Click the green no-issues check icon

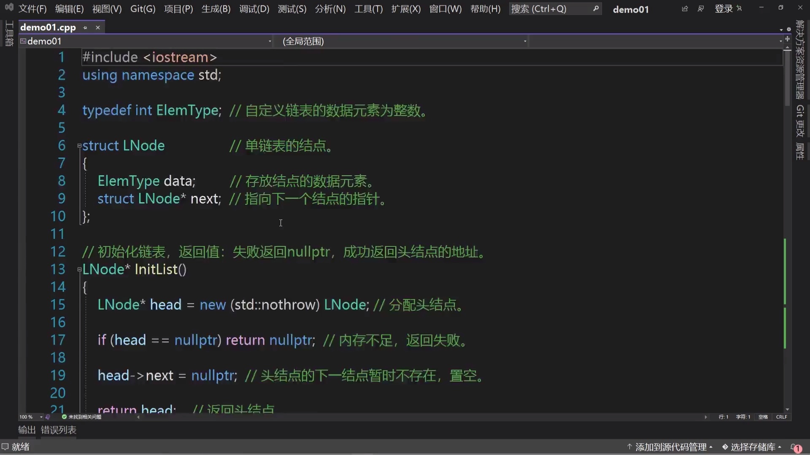pos(64,417)
